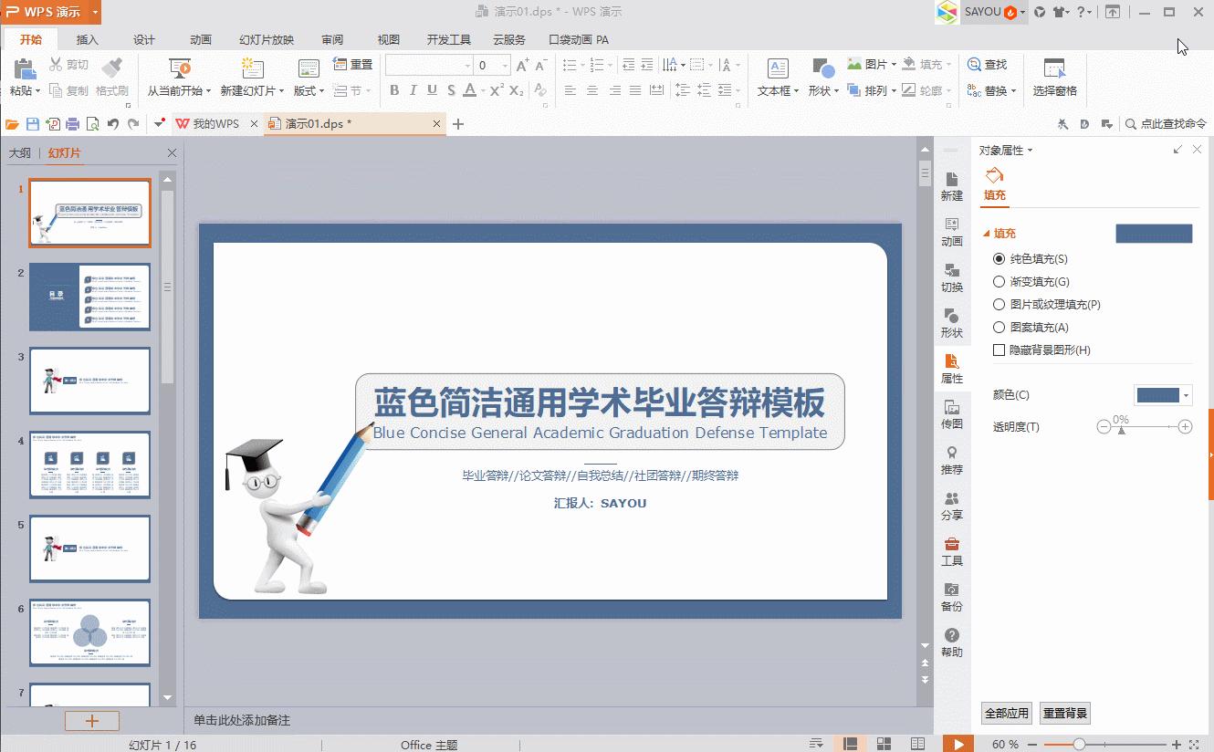Switch to the 插入 ribbon tab
1214x752 pixels.
click(87, 39)
